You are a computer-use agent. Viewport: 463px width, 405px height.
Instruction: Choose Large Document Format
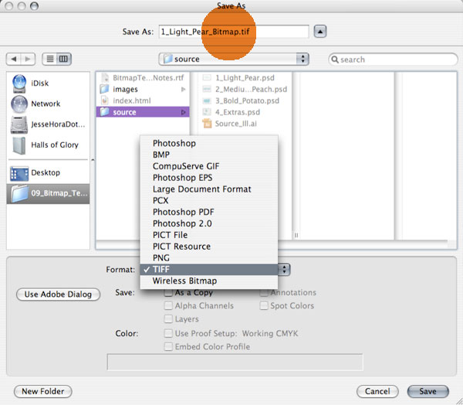pyautogui.click(x=209, y=189)
